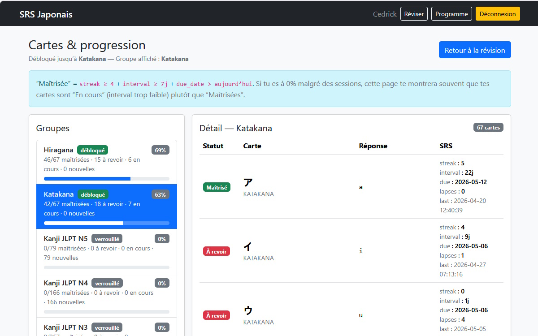The height and width of the screenshot is (336, 538).
Task: Click the 0% badge for Kanji JLPT N4
Action: coord(162,283)
